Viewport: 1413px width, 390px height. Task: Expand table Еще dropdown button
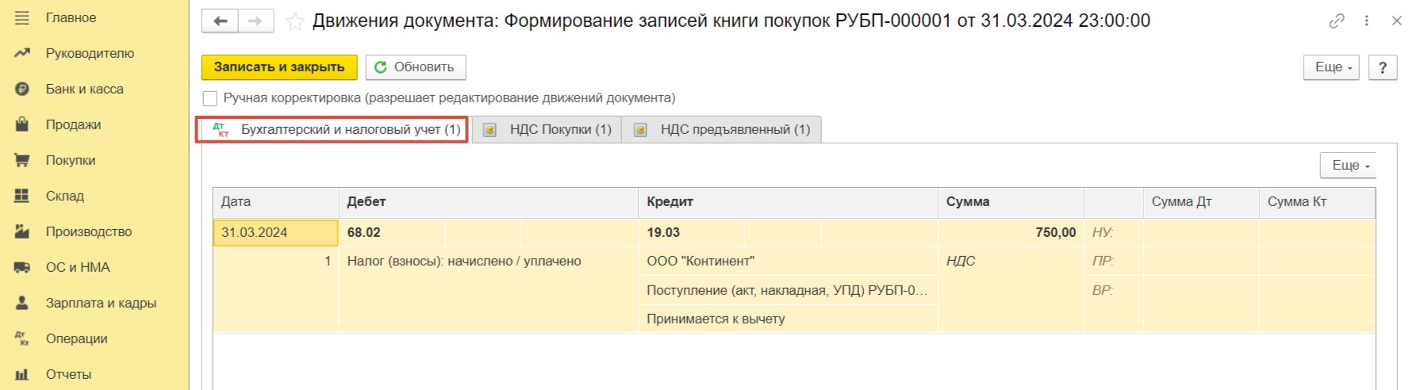pyautogui.click(x=1349, y=166)
